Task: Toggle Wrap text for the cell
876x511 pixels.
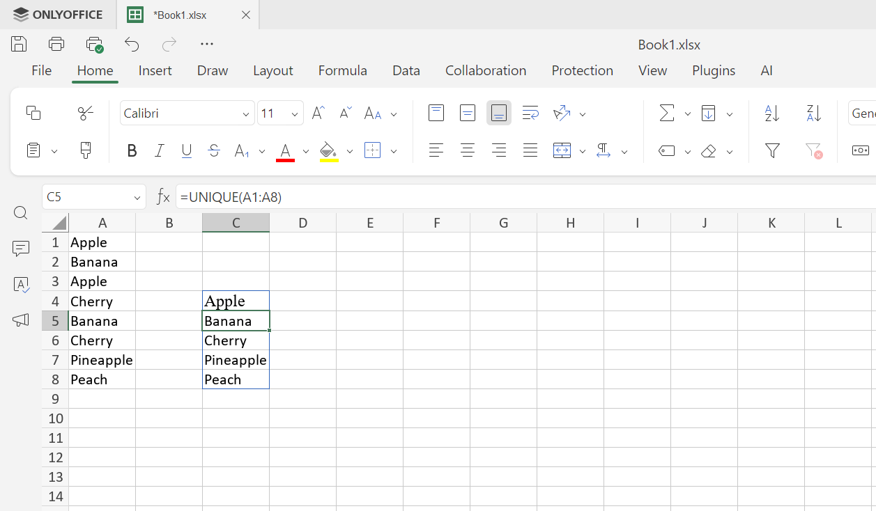Action: point(530,113)
